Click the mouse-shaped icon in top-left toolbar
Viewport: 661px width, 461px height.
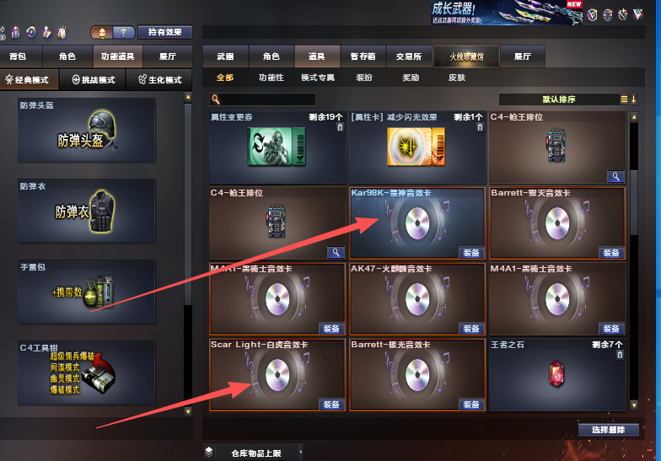pos(62,32)
